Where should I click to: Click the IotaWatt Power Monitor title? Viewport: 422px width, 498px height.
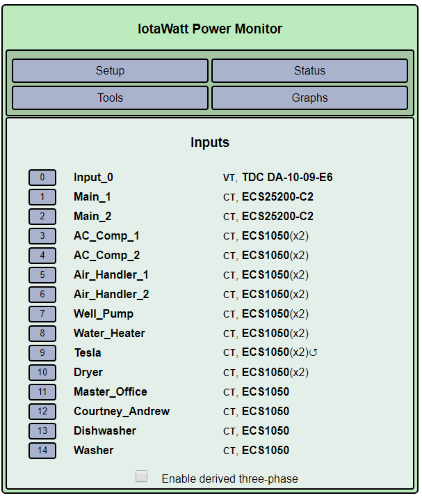click(x=210, y=29)
